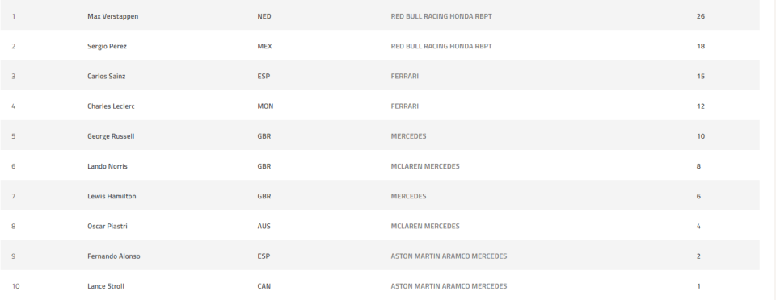Open Charles Leclerc driver entry
The width and height of the screenshot is (776, 300).
click(111, 106)
